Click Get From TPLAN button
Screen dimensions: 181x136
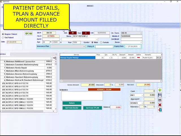[x=92, y=108]
